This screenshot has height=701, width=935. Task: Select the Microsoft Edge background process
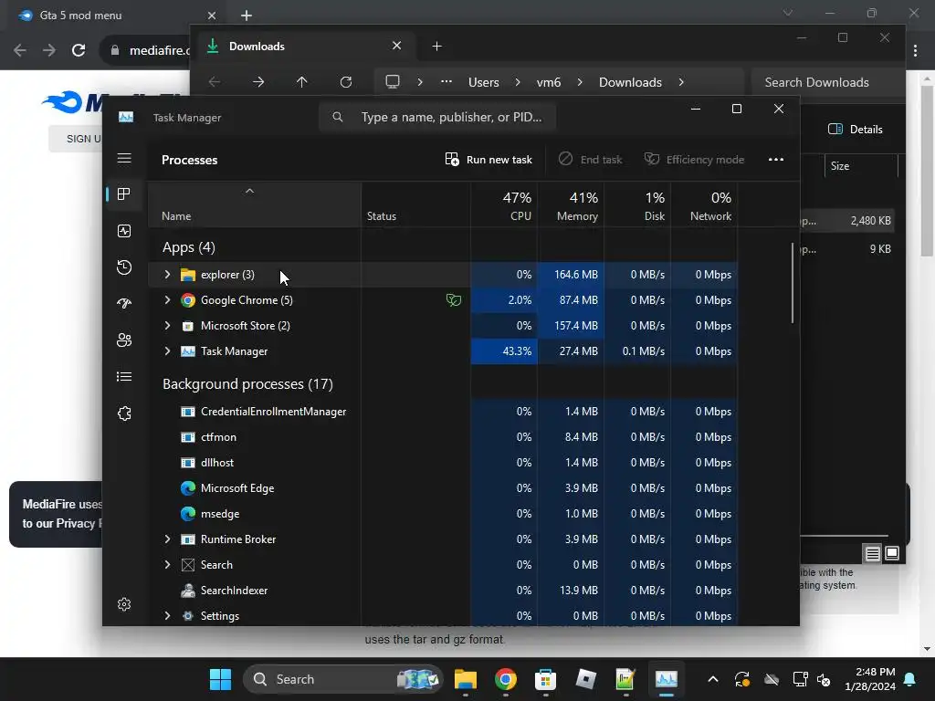click(x=443, y=488)
